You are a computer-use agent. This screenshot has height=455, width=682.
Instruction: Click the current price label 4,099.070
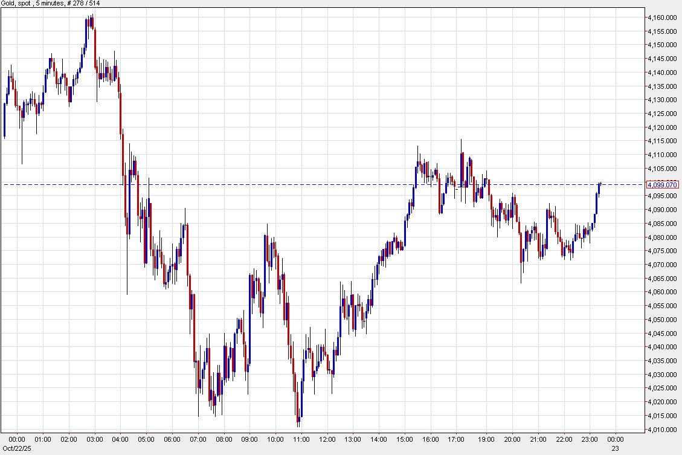(662, 184)
